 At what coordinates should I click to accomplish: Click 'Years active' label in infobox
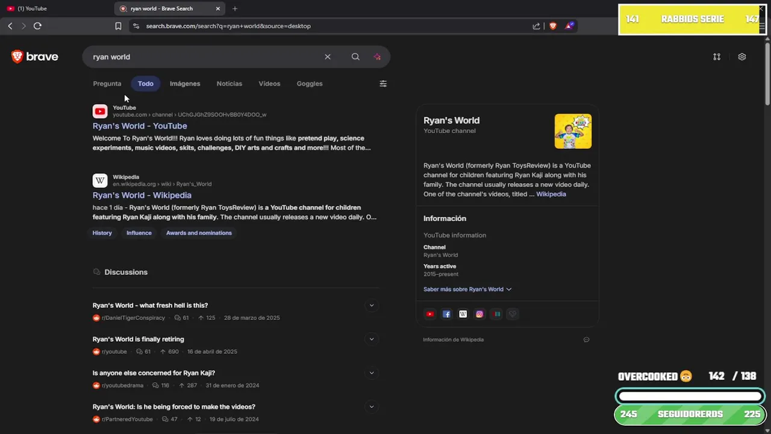tap(440, 266)
